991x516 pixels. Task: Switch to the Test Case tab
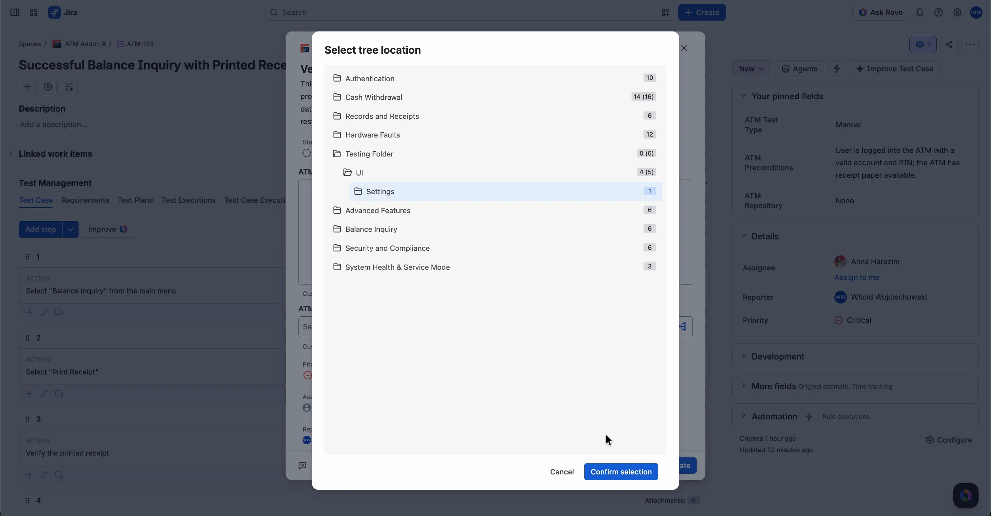pos(36,200)
